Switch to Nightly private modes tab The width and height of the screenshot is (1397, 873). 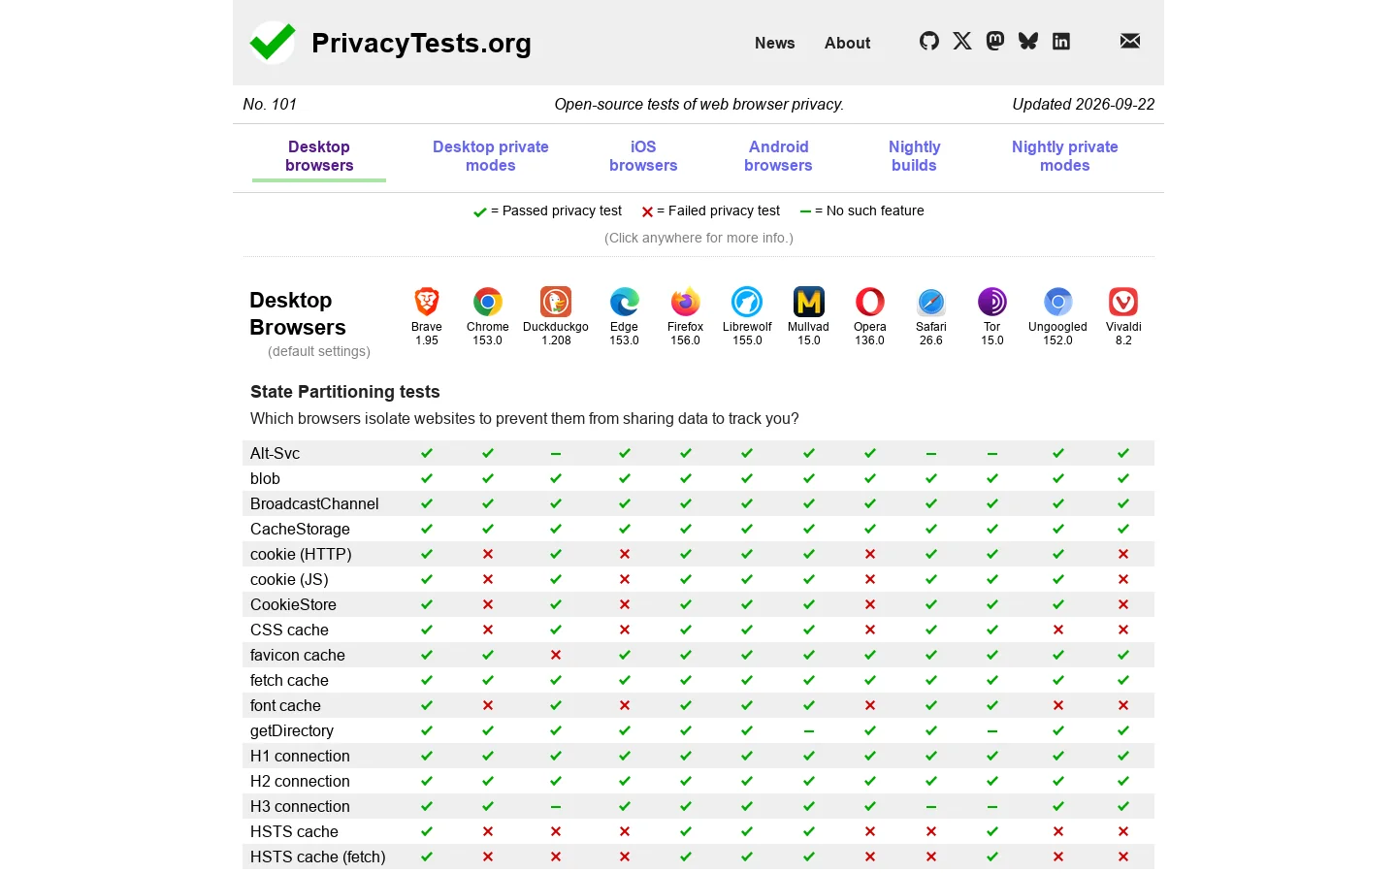coord(1065,156)
